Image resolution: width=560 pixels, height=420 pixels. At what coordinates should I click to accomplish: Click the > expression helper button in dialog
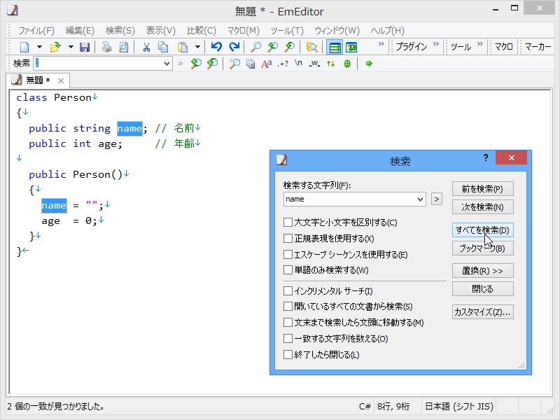click(x=436, y=199)
